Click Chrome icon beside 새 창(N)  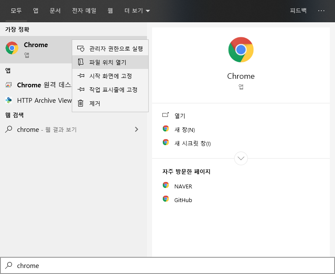pos(166,128)
